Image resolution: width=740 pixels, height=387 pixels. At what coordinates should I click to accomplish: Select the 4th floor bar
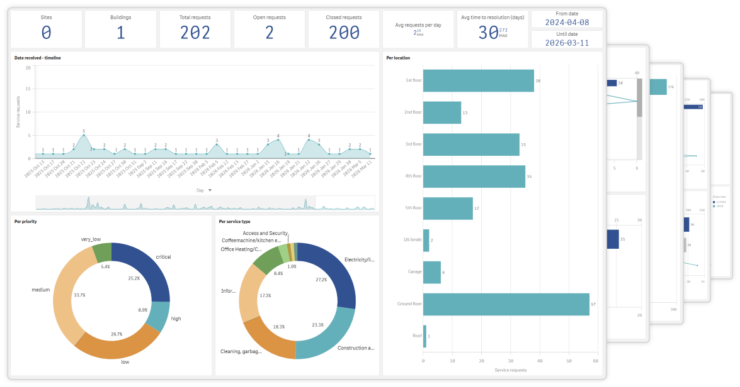point(474,177)
